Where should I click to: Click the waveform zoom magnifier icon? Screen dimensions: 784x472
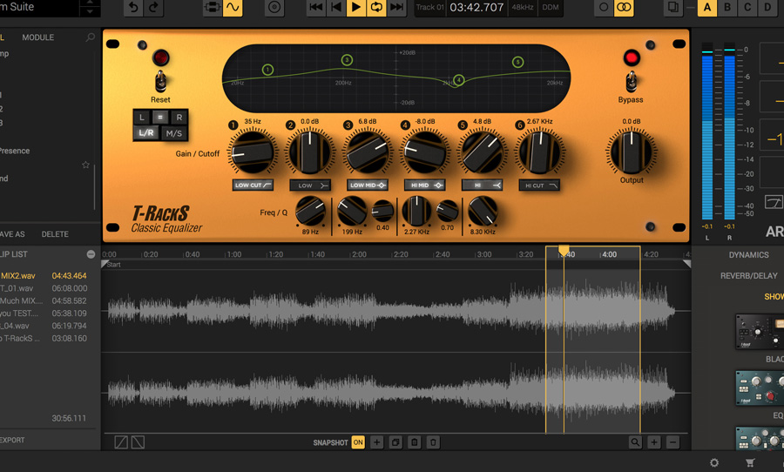point(635,442)
